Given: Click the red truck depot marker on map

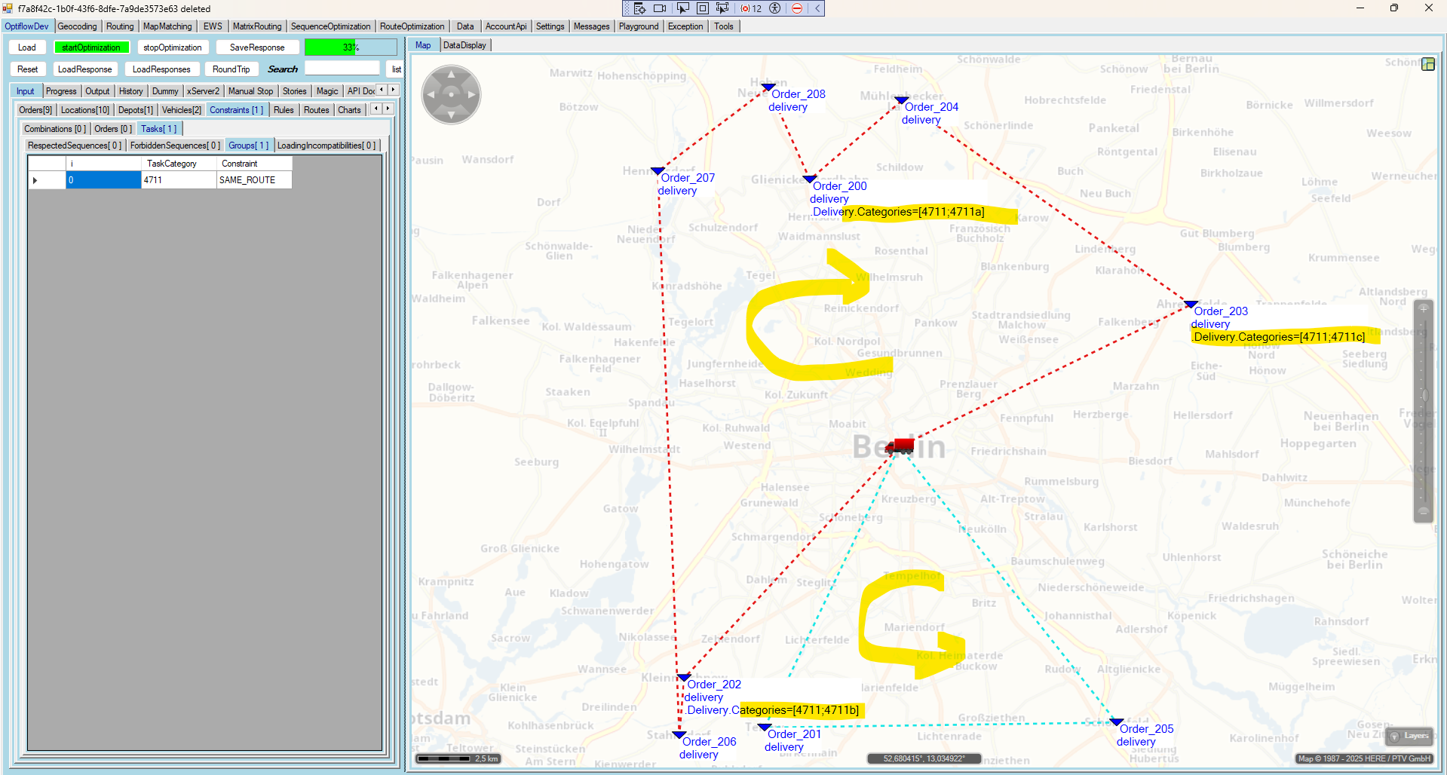Looking at the screenshot, I should [900, 446].
